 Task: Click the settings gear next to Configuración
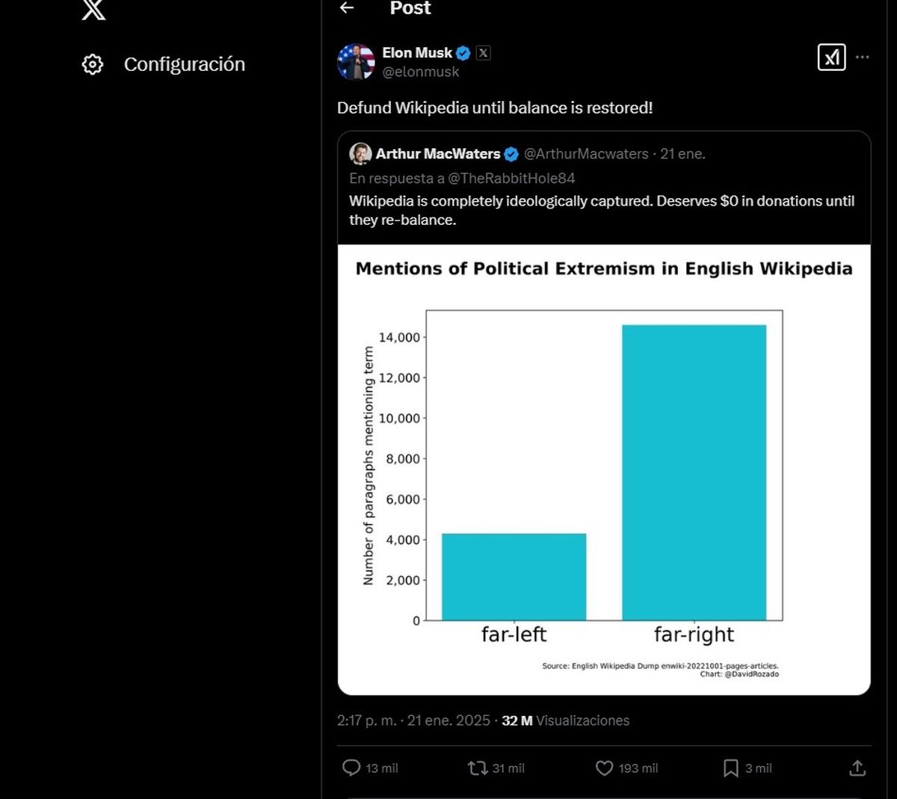(92, 64)
